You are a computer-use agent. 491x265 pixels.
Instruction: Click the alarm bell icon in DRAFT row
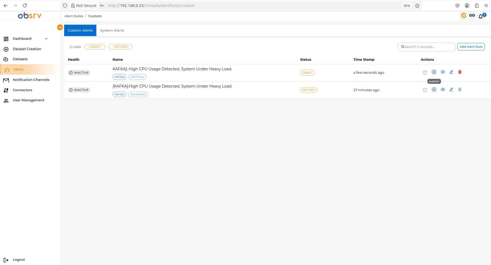[425, 72]
